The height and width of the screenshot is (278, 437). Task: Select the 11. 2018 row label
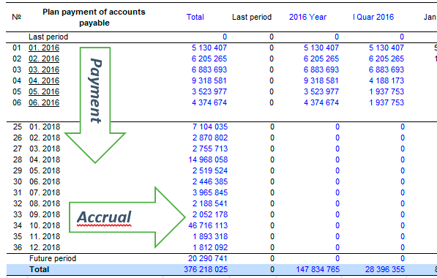(x=45, y=236)
